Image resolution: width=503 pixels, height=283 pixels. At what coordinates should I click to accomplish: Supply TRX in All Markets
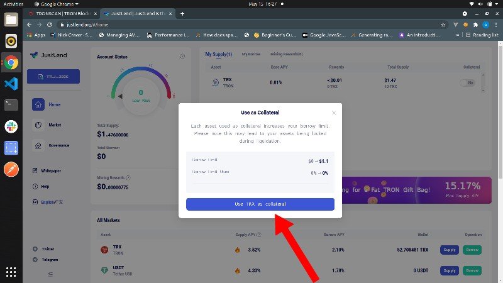(x=450, y=250)
